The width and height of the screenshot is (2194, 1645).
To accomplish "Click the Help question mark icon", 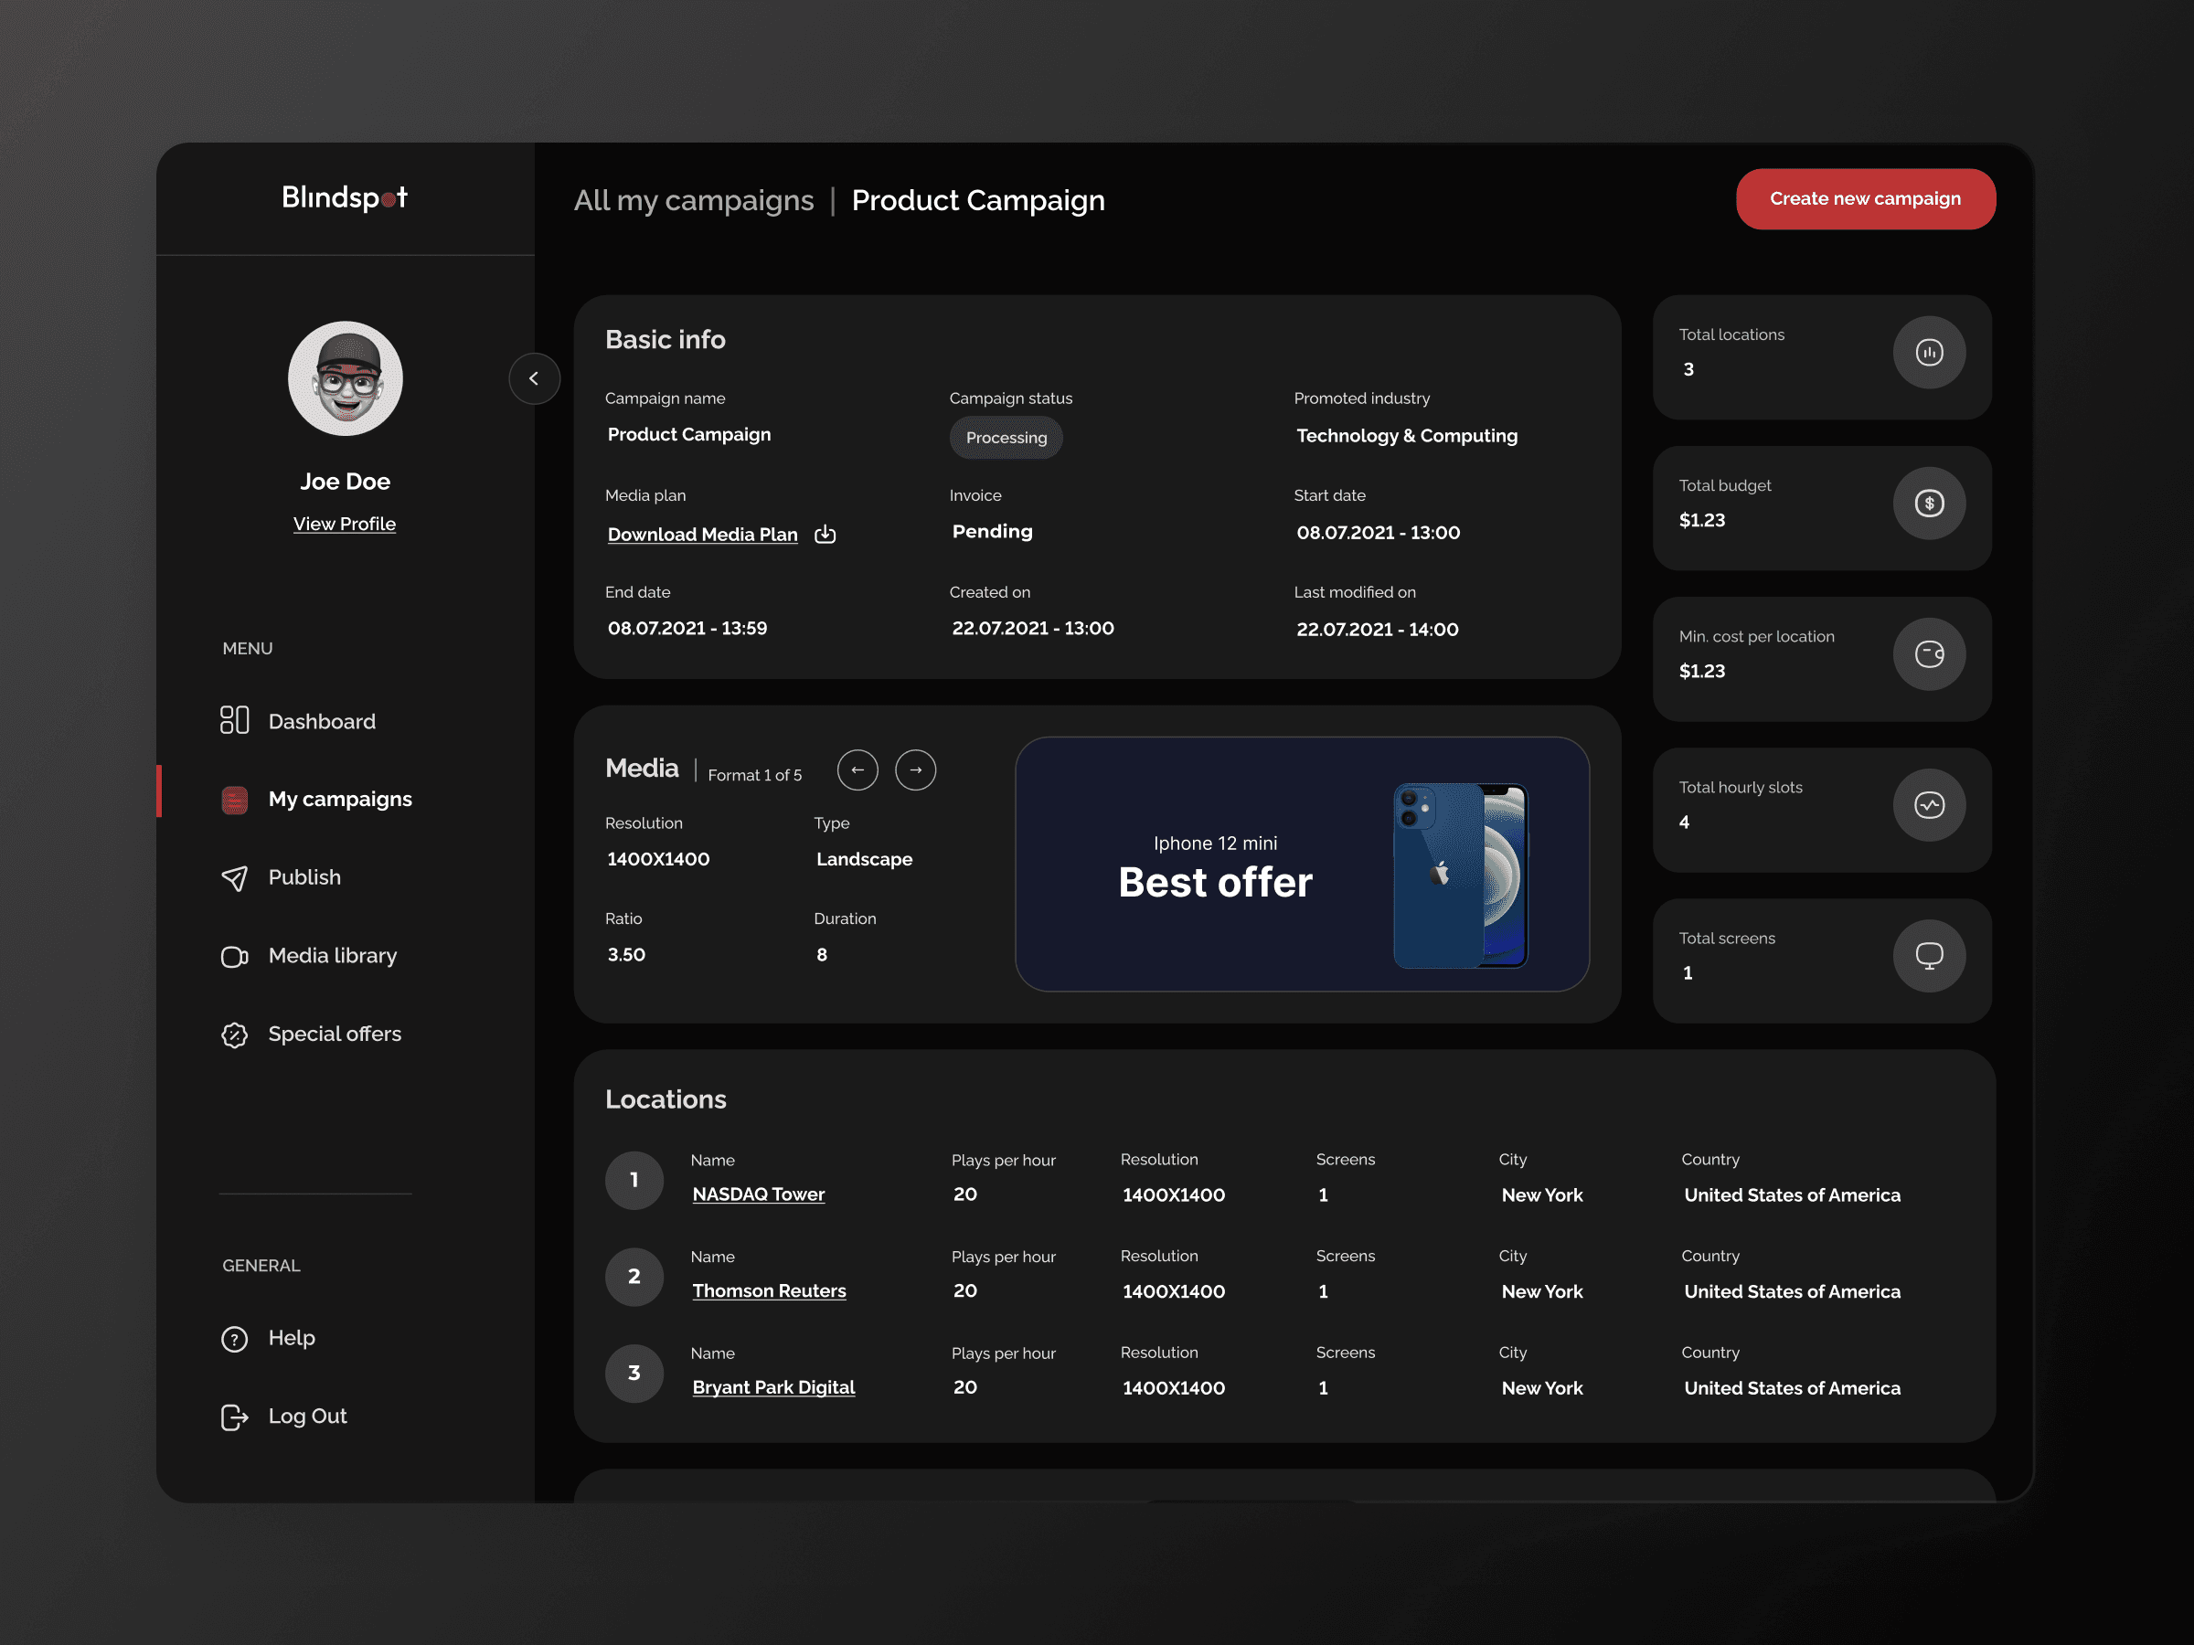I will tap(234, 1339).
